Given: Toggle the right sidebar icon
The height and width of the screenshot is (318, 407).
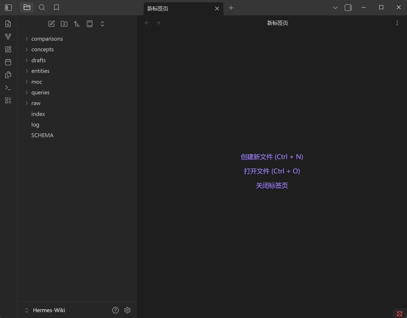Looking at the screenshot, I should point(348,7).
